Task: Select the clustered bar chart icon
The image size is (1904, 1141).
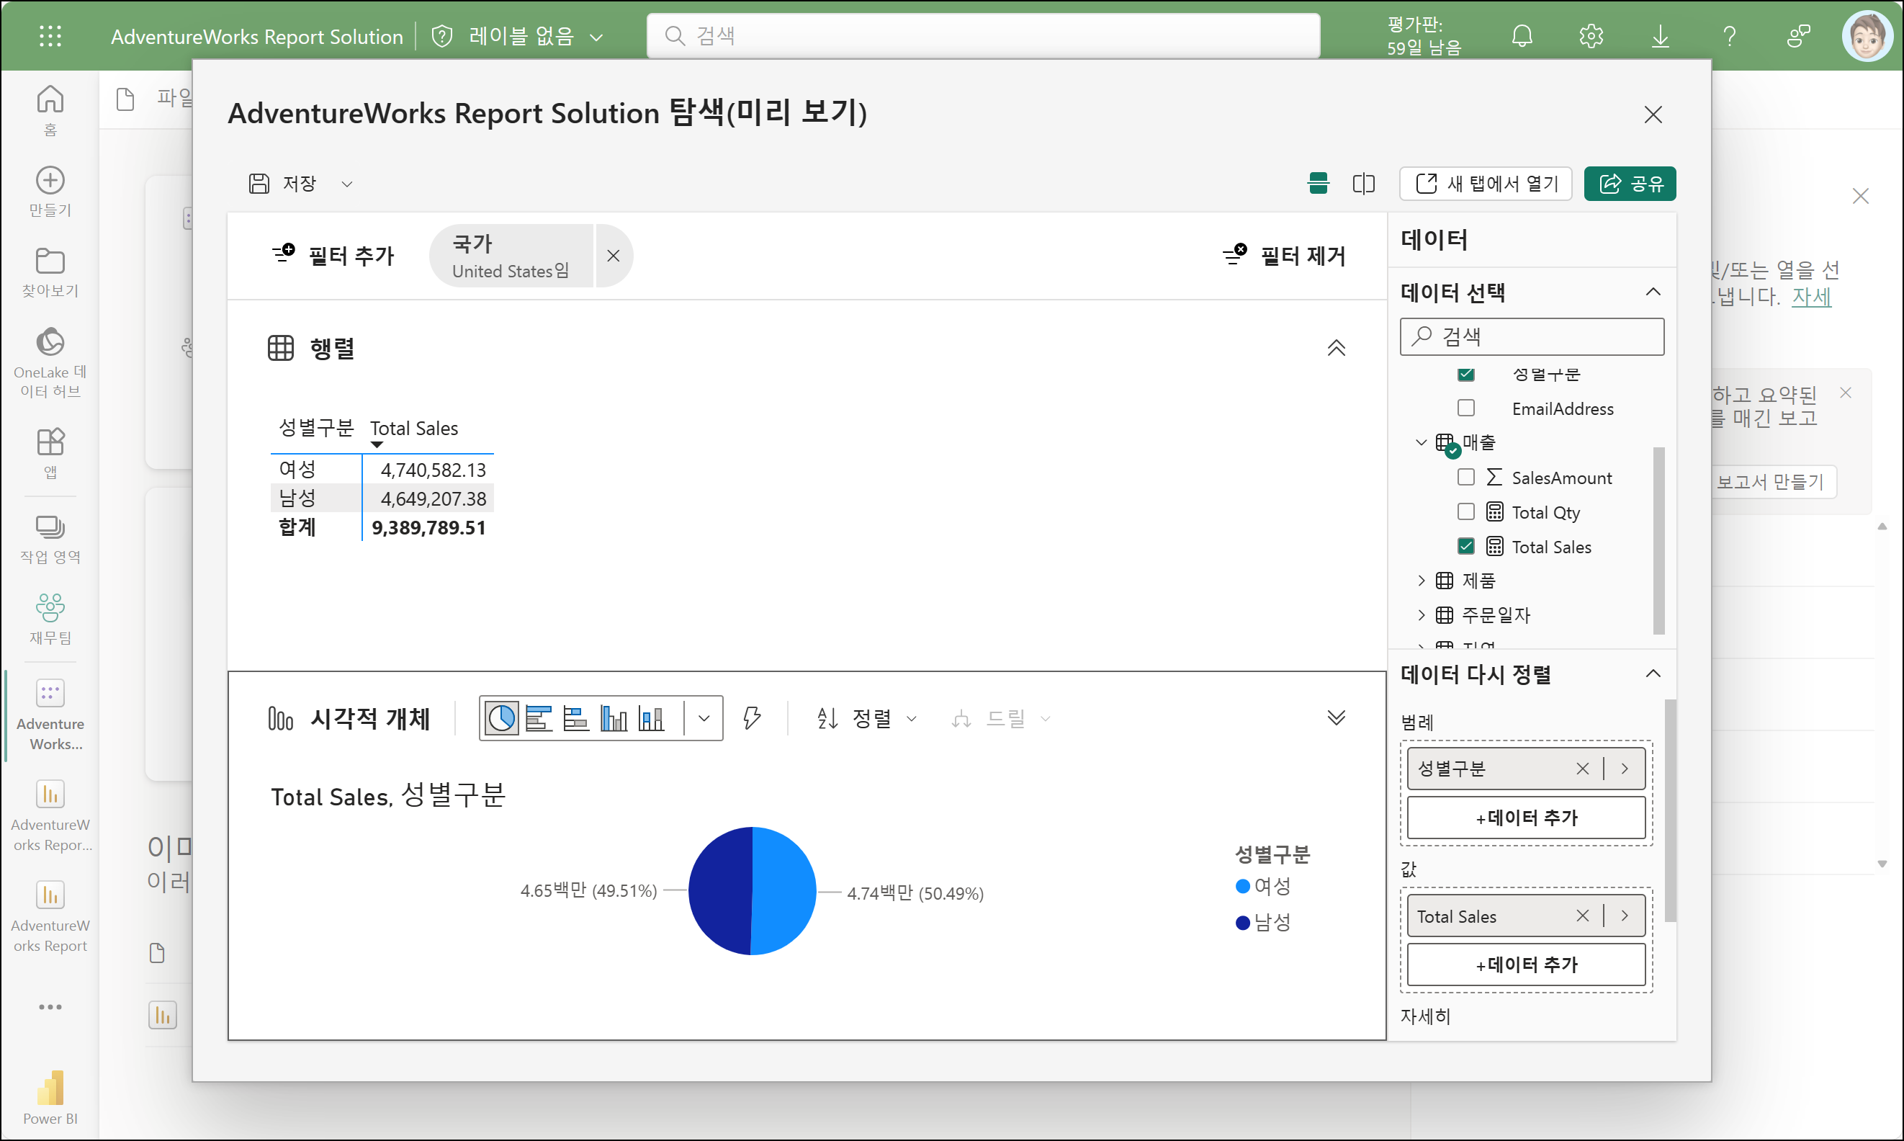Action: [538, 719]
